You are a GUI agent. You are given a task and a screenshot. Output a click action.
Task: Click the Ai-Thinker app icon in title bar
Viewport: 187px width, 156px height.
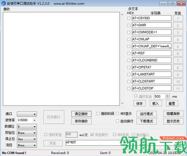point(4,3)
